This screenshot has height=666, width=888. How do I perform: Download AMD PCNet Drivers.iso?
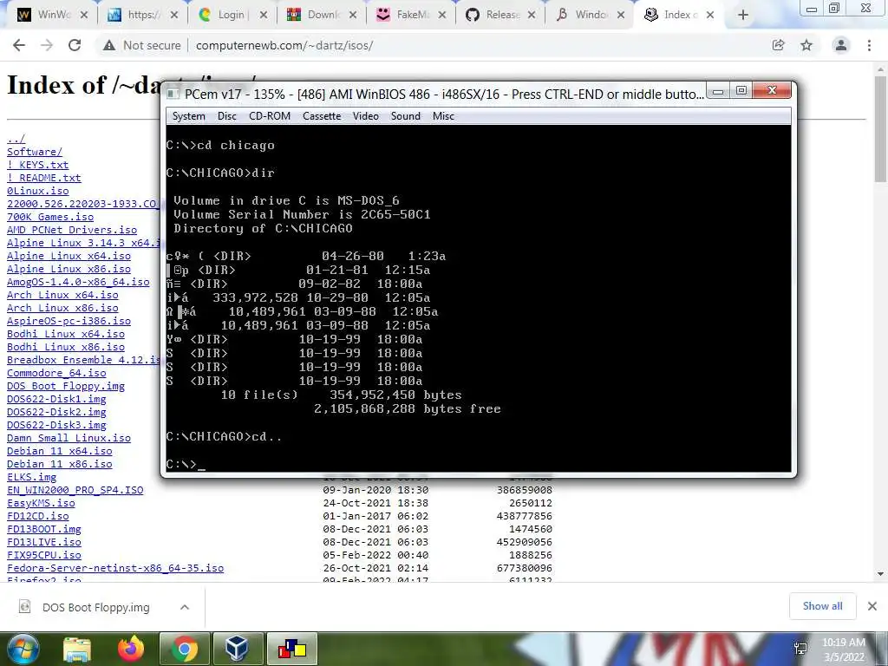tap(72, 230)
